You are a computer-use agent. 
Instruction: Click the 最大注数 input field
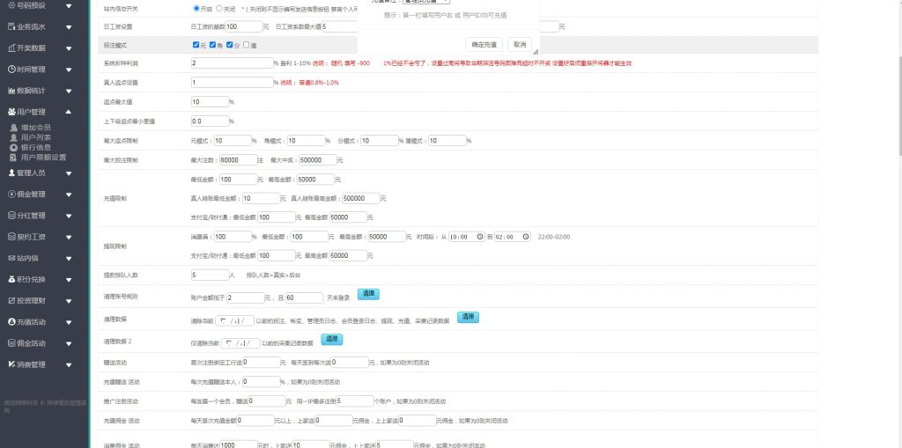pyautogui.click(x=238, y=160)
